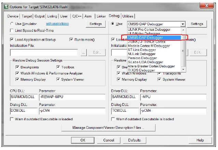The image size is (218, 150).
Task: Open the Help button
Action: (200, 140)
